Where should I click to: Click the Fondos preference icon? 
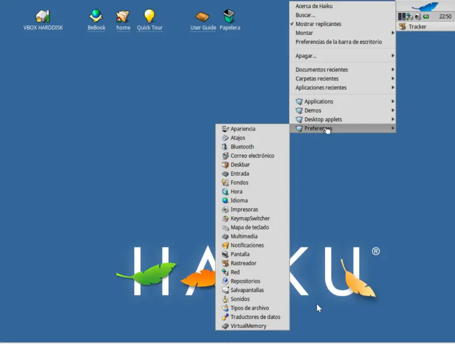pyautogui.click(x=225, y=183)
